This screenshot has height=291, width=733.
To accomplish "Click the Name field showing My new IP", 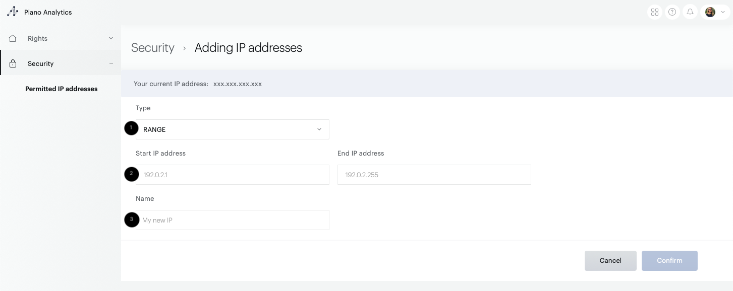I will pos(232,220).
